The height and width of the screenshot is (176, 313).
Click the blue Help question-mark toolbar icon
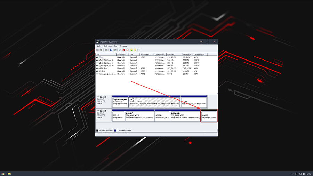pos(111,50)
